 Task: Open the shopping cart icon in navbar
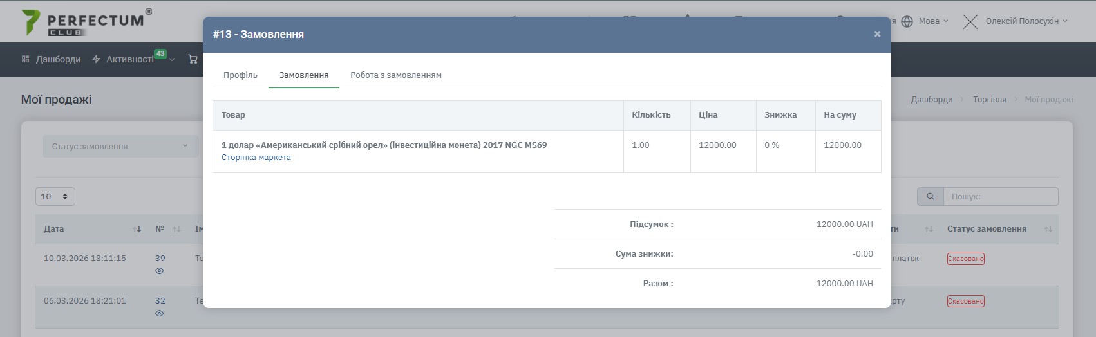[193, 59]
